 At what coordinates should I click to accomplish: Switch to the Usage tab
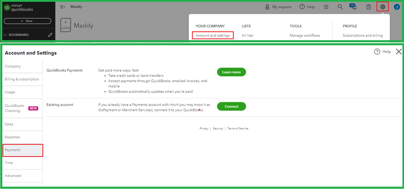click(22, 92)
